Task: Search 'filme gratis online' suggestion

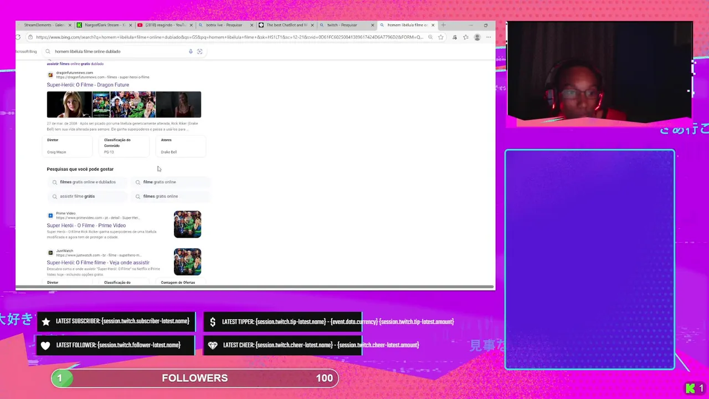Action: pyautogui.click(x=171, y=182)
